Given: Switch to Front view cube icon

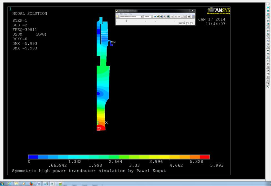Looking at the screenshot, I should click(268, 14).
